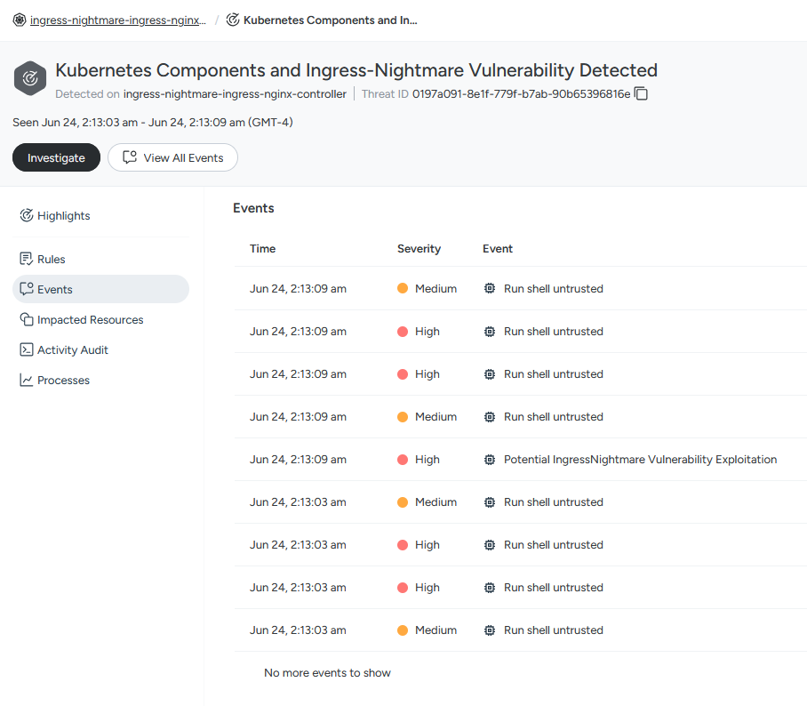Click the Activity Audit terminal icon
Viewport: 807px width, 706px height.
[x=27, y=349]
